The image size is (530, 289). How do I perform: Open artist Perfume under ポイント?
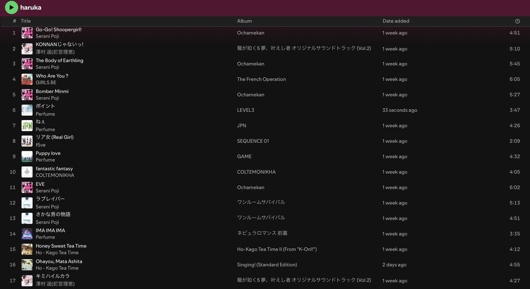coord(45,114)
